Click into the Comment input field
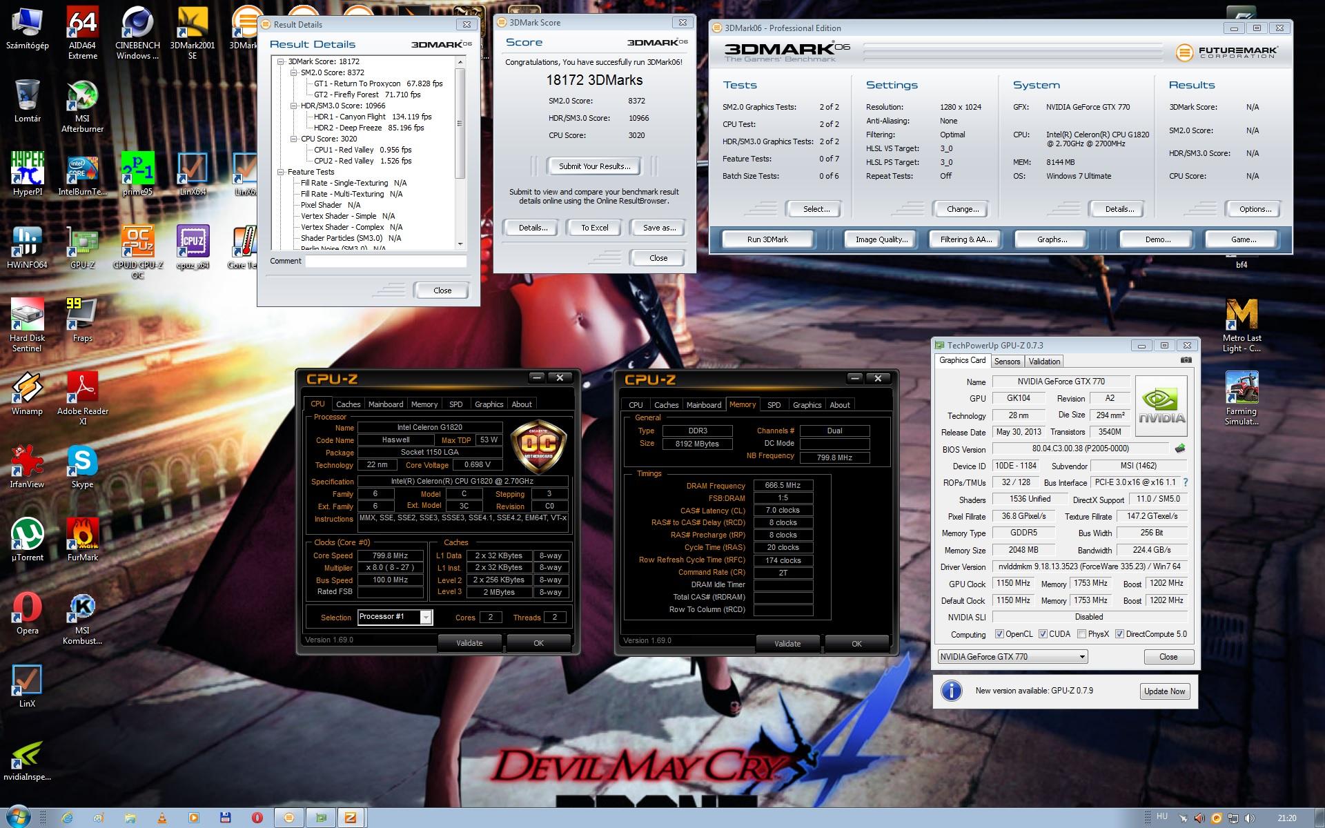1325x828 pixels. coord(386,261)
